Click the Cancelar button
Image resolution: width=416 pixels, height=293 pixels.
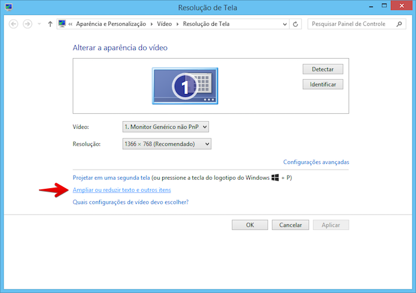tap(290, 225)
